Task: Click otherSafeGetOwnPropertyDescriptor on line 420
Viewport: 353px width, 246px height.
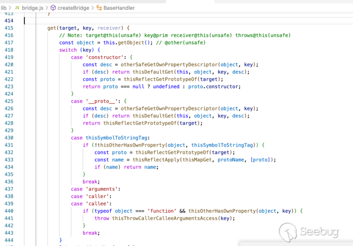Action: coord(169,65)
